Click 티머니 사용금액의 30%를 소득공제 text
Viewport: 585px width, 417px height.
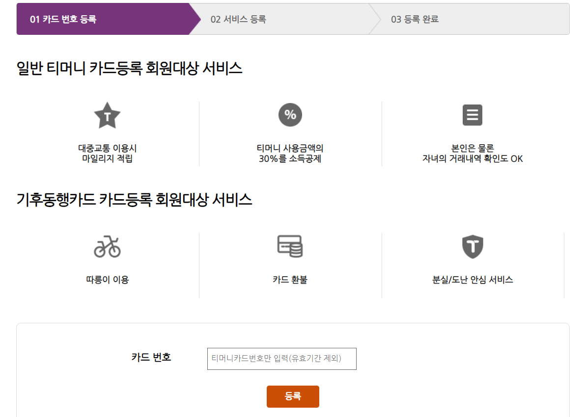coord(290,153)
